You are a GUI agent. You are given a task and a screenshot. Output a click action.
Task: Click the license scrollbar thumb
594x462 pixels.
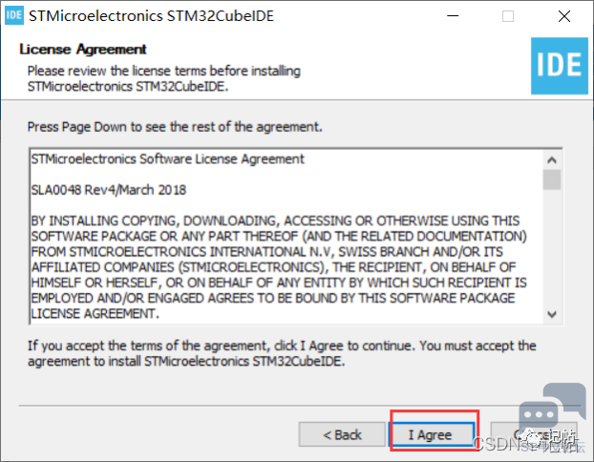coord(552,179)
